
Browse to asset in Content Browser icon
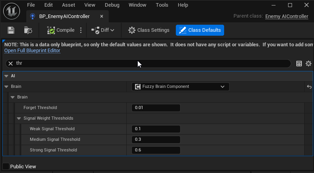[28, 30]
